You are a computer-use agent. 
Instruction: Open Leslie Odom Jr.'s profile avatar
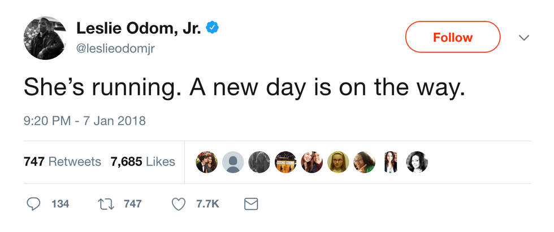click(45, 37)
